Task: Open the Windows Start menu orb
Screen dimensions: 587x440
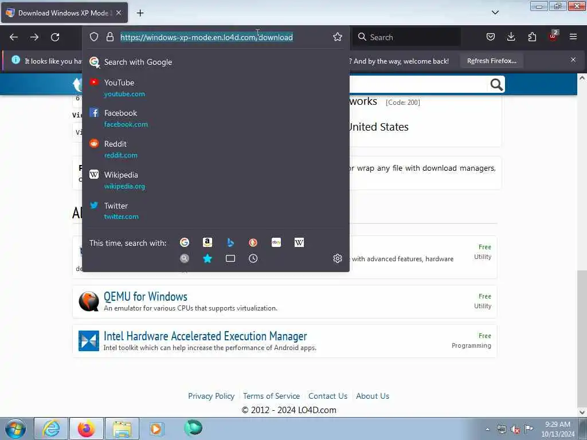Action: click(15, 429)
